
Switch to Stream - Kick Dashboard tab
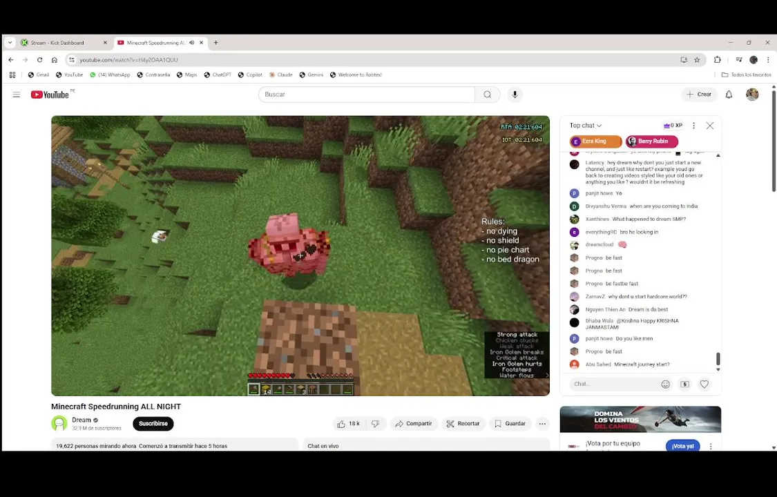click(x=64, y=43)
